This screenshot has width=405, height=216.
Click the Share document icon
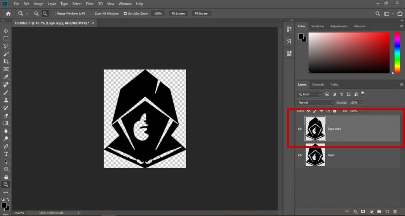coord(400,14)
